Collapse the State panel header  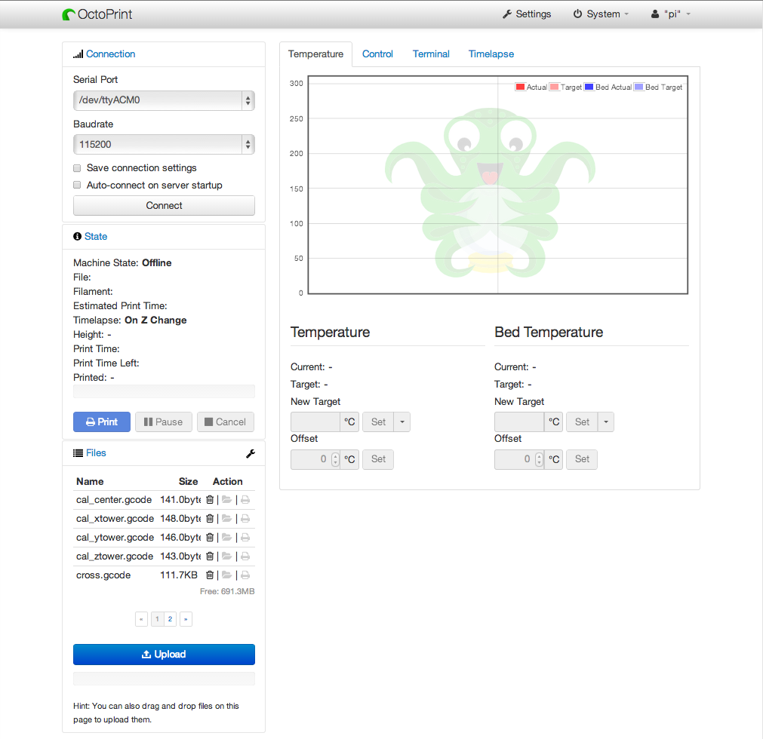(x=96, y=236)
